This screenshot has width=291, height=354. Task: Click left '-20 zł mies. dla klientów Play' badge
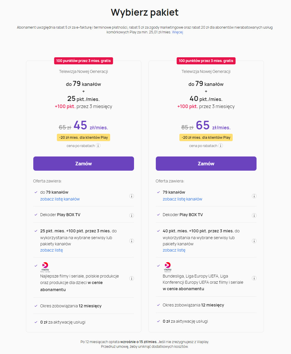click(84, 138)
